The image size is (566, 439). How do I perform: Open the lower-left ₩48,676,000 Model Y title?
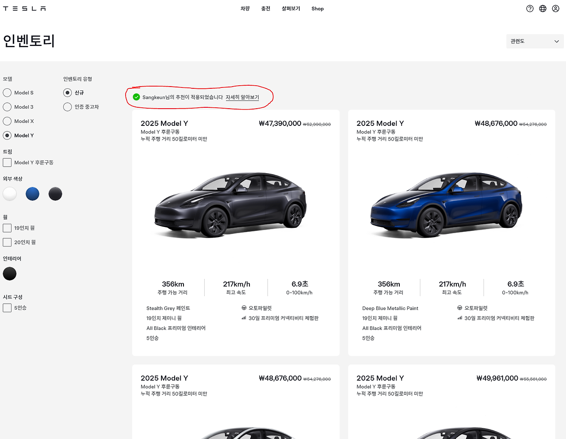[x=164, y=378]
